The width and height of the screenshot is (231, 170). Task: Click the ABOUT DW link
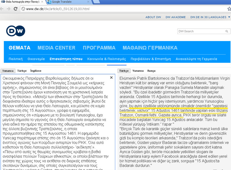coord(153,17)
